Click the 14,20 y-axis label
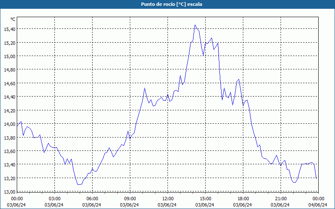The height and width of the screenshot is (209, 335). (x=10, y=110)
